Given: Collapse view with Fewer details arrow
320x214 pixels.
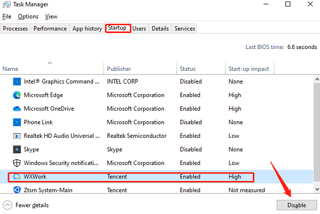Looking at the screenshot, I should pyautogui.click(x=7, y=205).
